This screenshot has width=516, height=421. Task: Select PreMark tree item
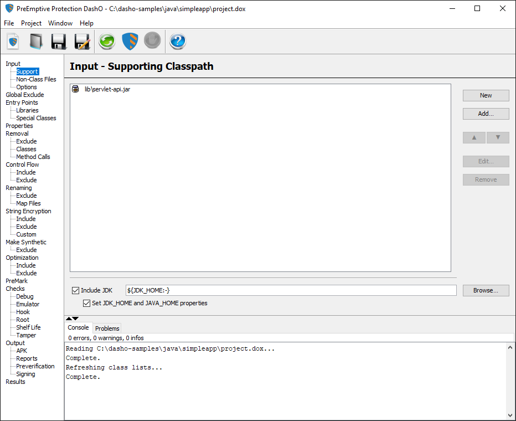[17, 281]
